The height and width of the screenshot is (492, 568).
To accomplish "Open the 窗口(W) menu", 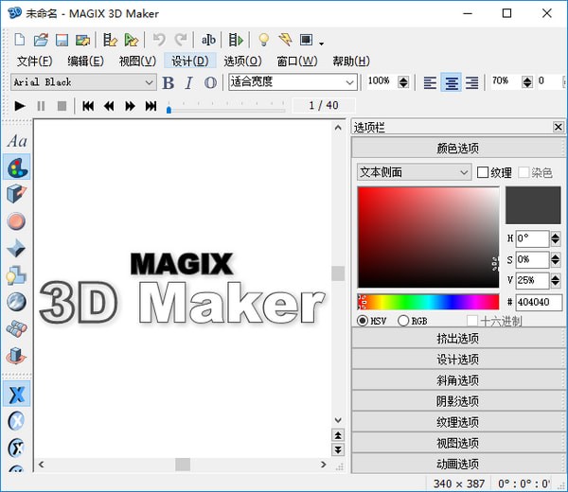I will pyautogui.click(x=297, y=61).
